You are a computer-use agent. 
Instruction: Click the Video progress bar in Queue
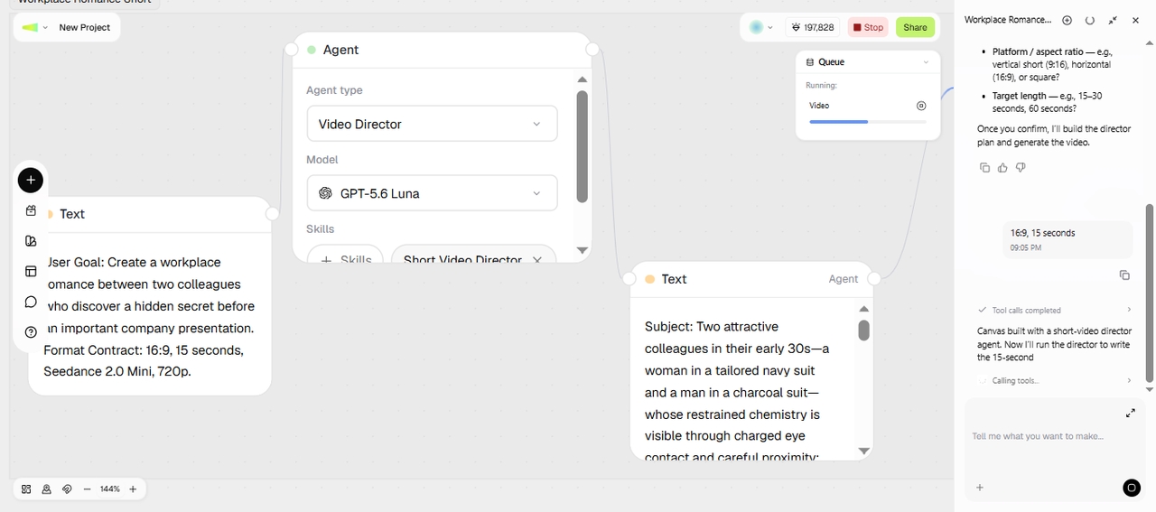pyautogui.click(x=868, y=121)
